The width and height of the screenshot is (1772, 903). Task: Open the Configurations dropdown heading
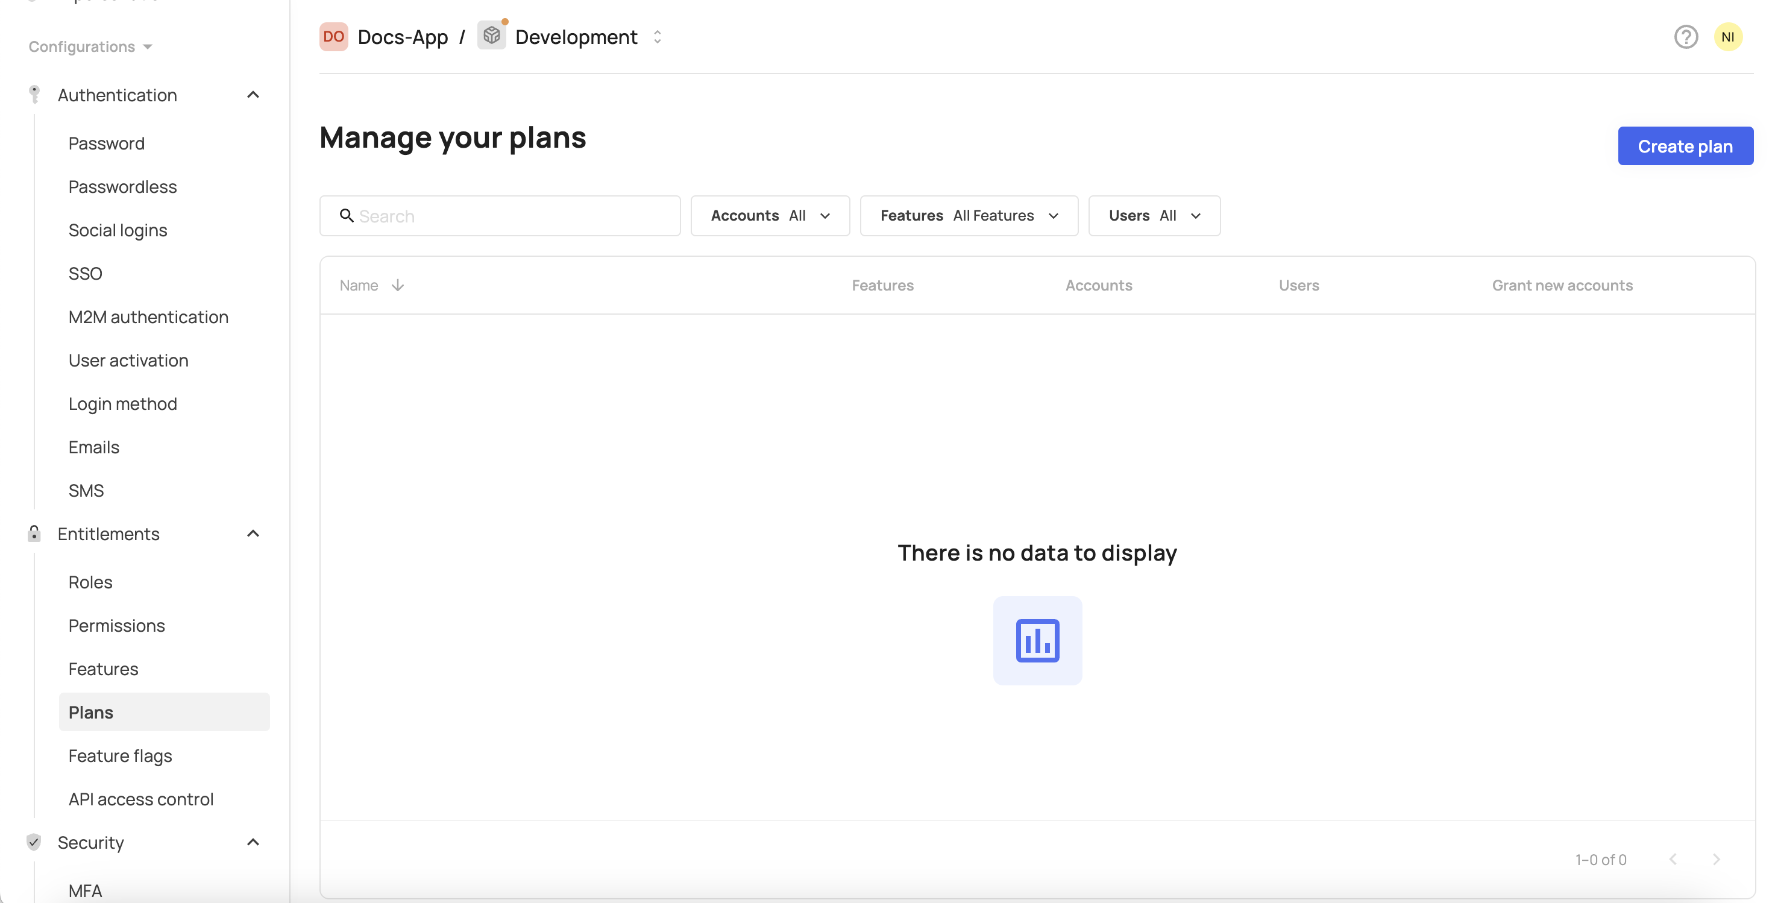coord(89,47)
